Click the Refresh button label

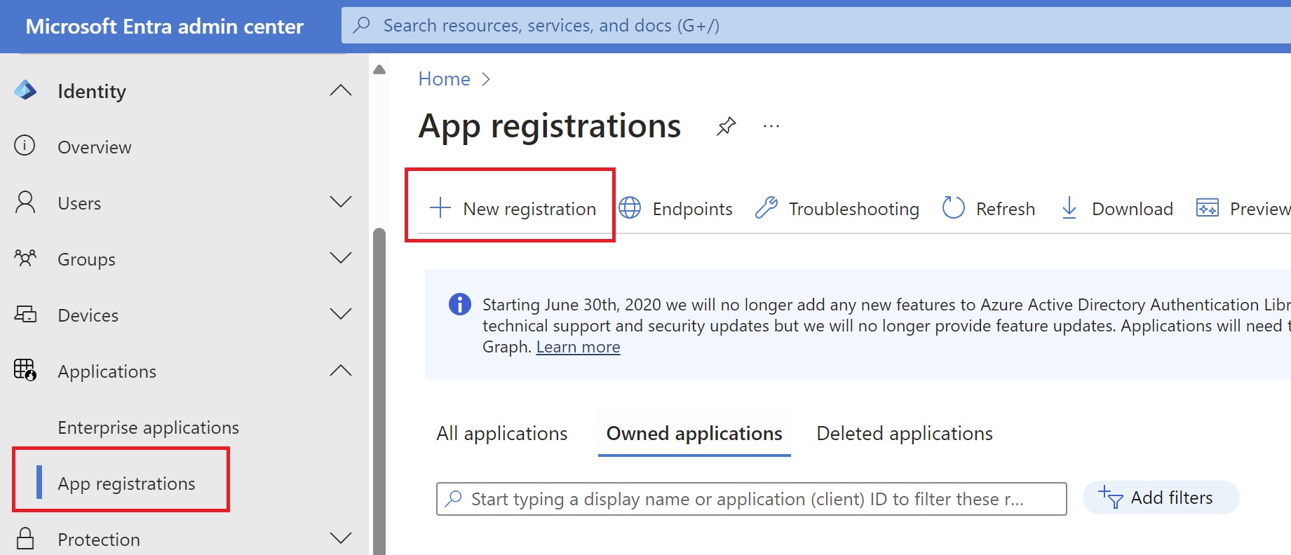pyautogui.click(x=1005, y=209)
